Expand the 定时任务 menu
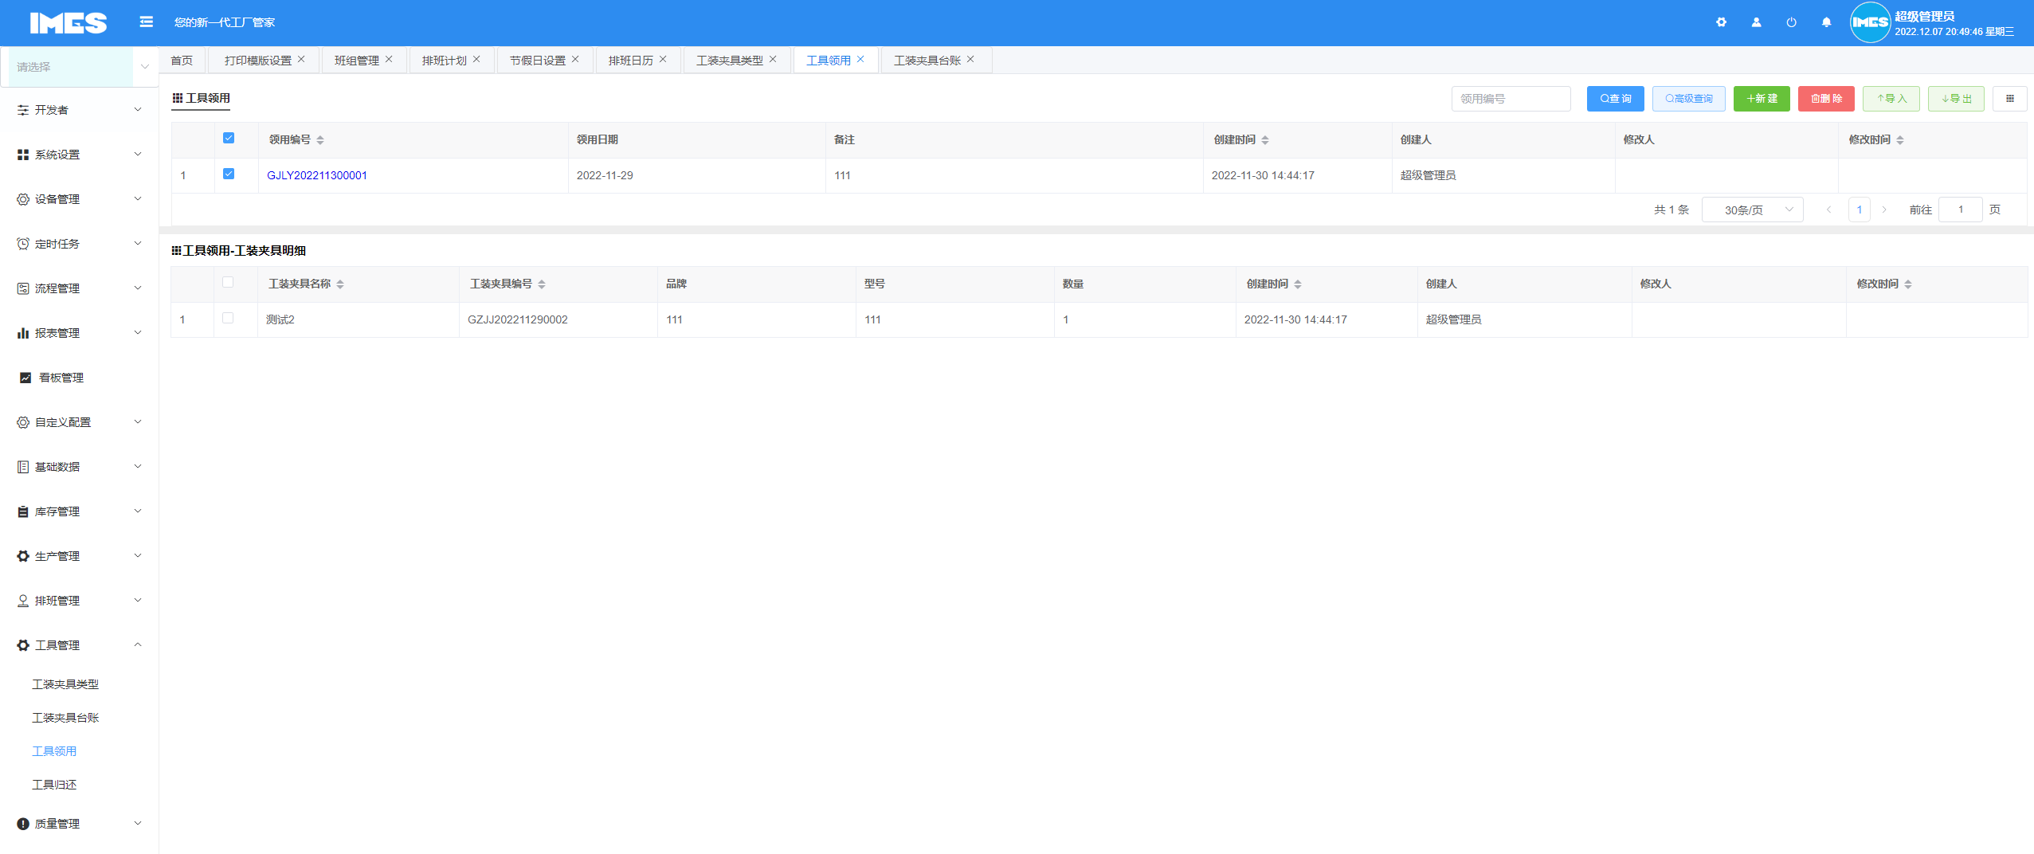The width and height of the screenshot is (2034, 854). coord(79,244)
